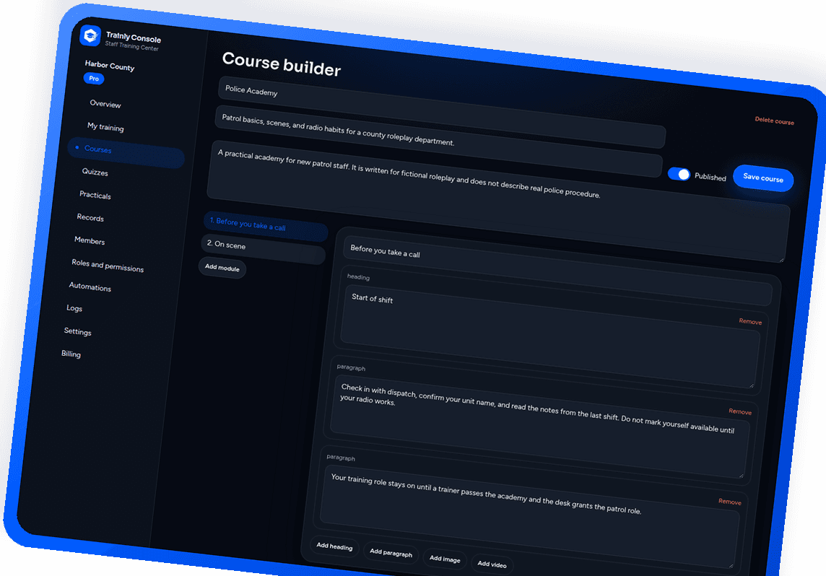Screen dimensions: 826x576
Task: Click the Harbor County workspace name
Action: [110, 66]
